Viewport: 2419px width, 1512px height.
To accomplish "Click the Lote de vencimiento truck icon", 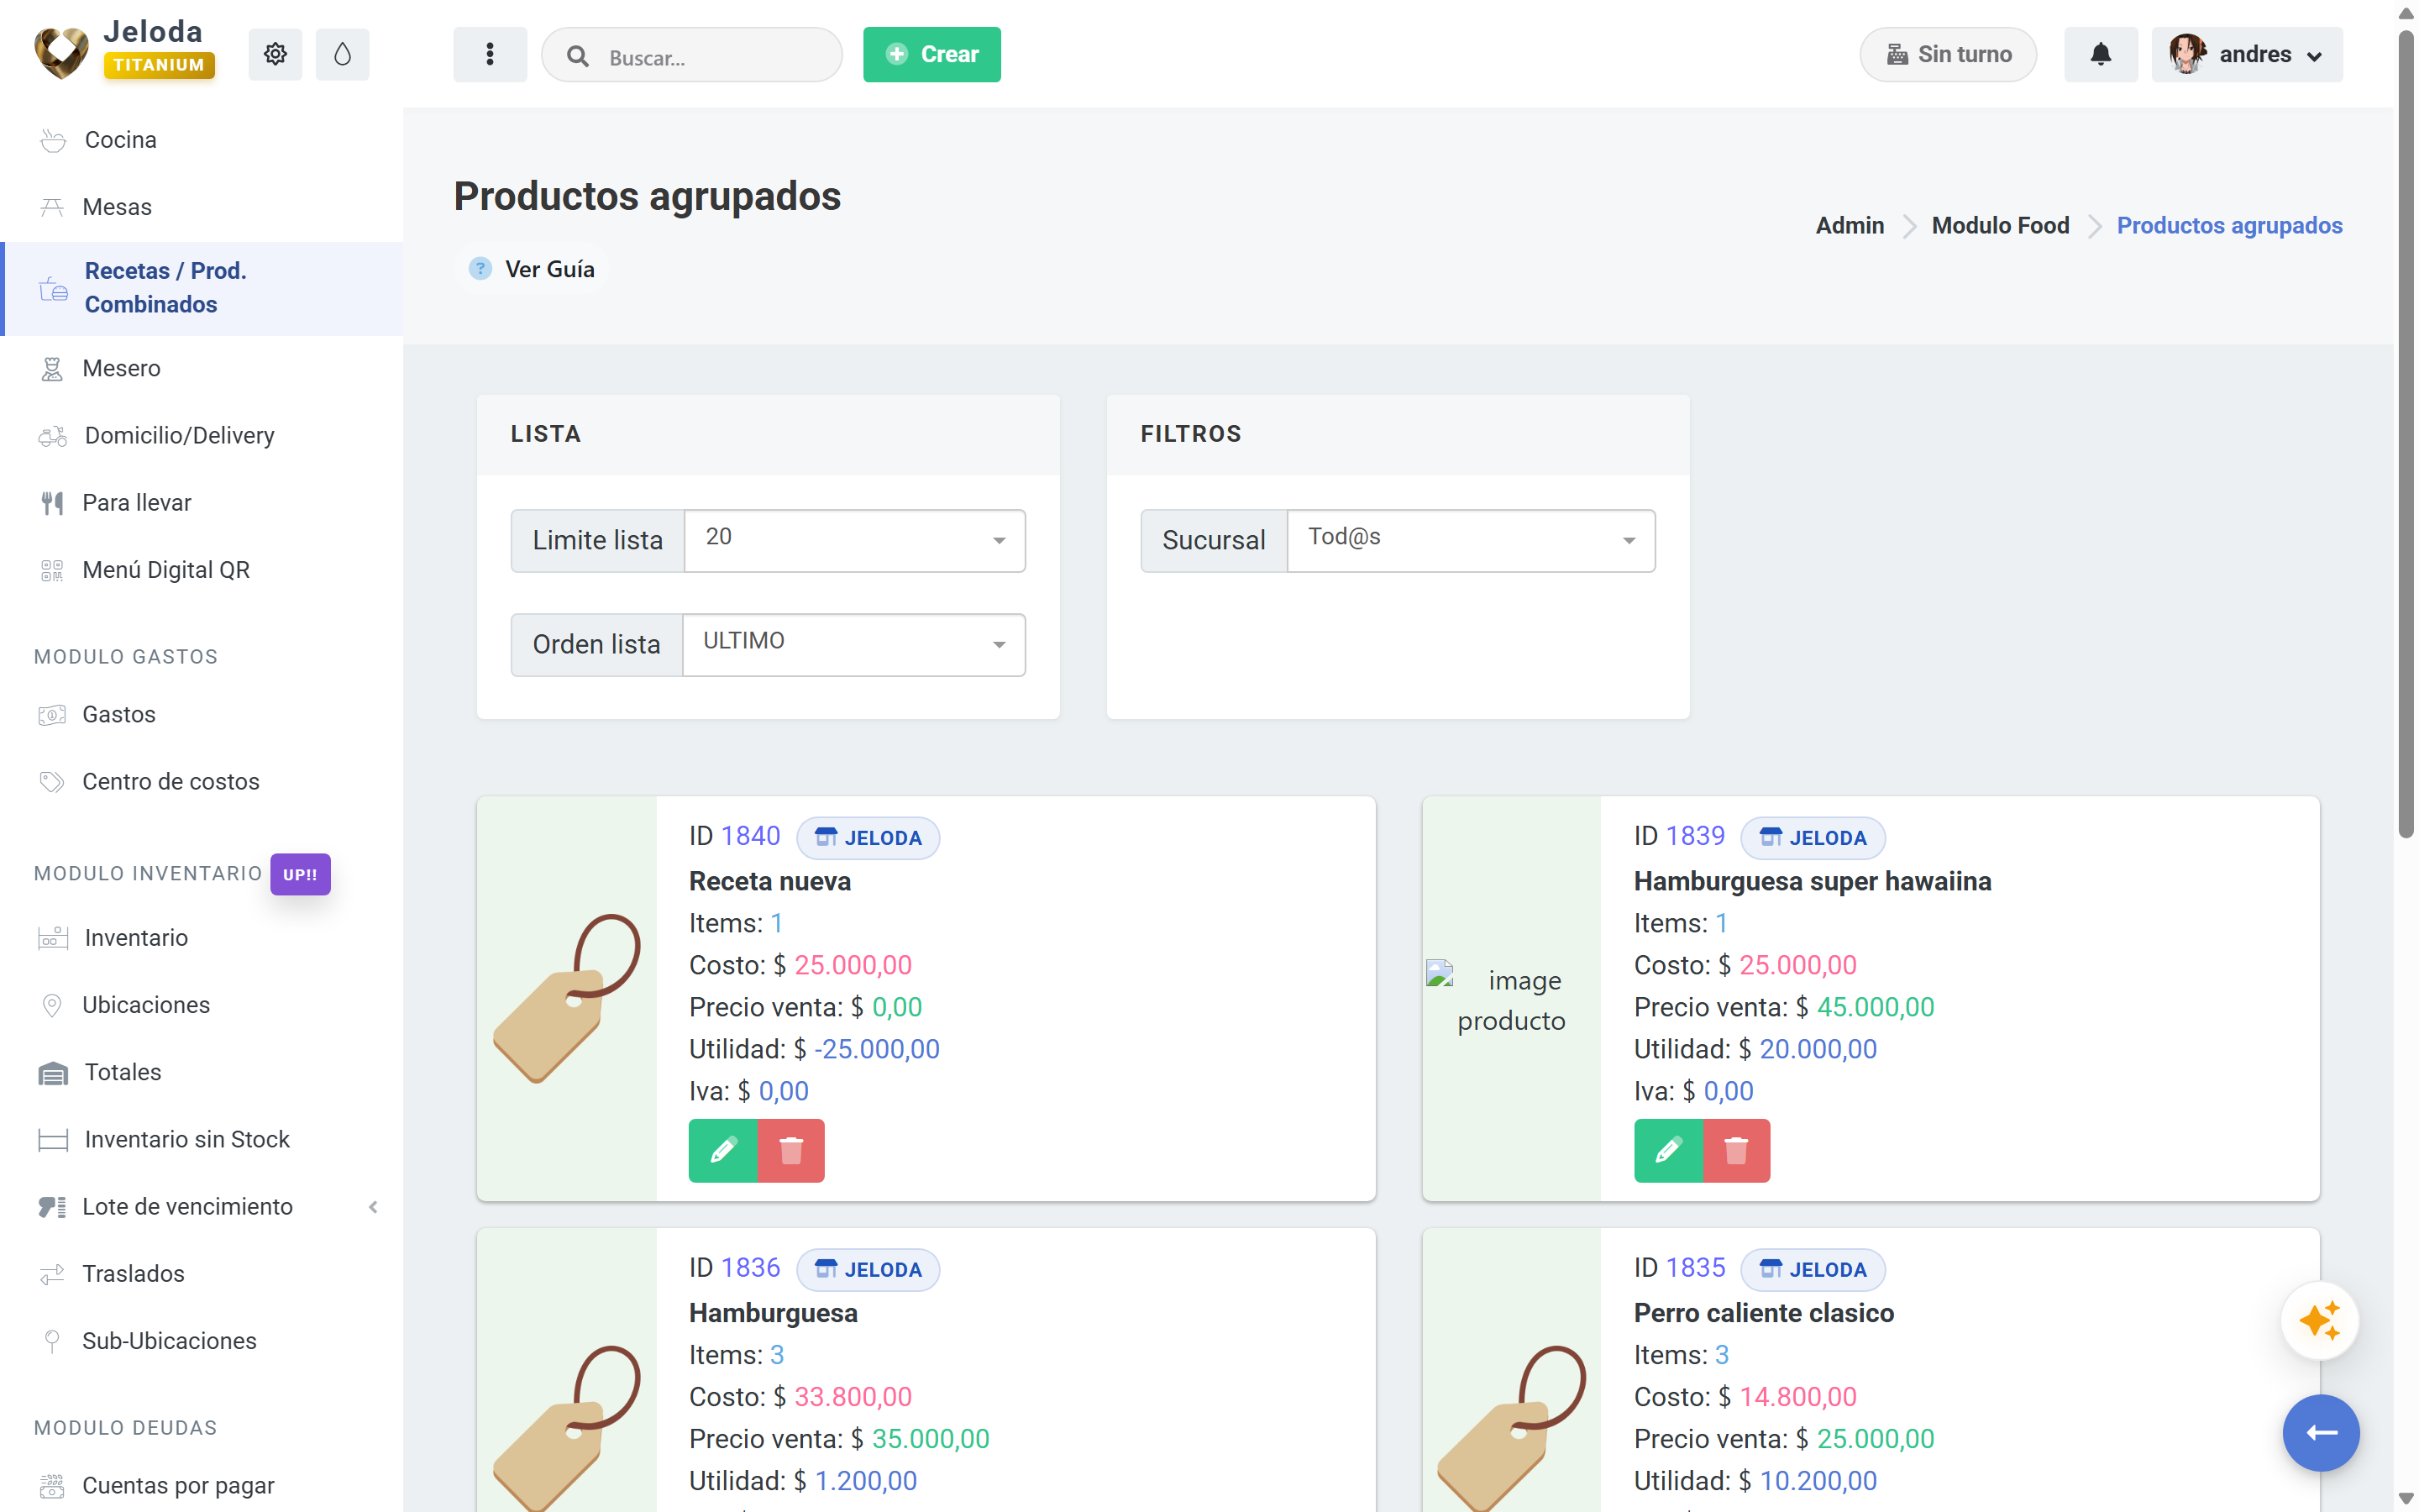I will click(52, 1207).
